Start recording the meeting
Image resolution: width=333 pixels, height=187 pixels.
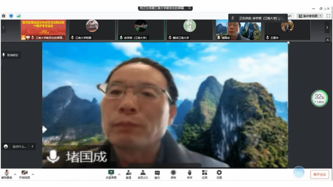tap(173, 174)
